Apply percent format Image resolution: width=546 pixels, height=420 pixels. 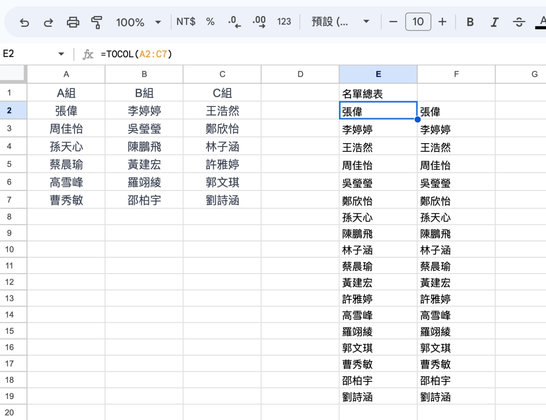[210, 22]
